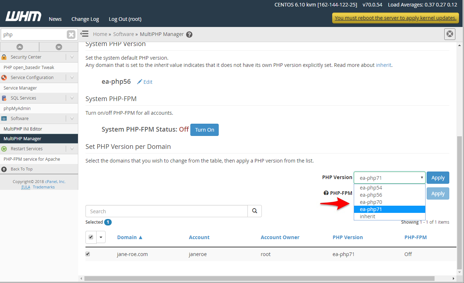This screenshot has width=464, height=283.
Task: Open the News menu item
Action: [x=55, y=19]
